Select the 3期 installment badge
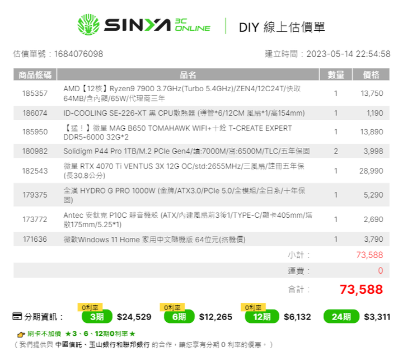403x361 pixels. [97, 317]
